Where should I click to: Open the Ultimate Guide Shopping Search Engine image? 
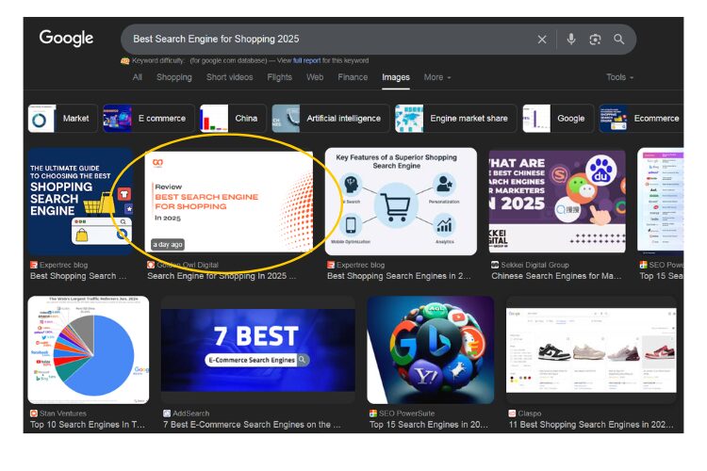tap(80, 202)
